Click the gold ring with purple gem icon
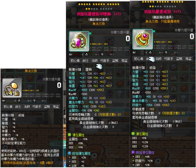Image resolution: width=196 pixels, height=168 pixels. click(143, 39)
